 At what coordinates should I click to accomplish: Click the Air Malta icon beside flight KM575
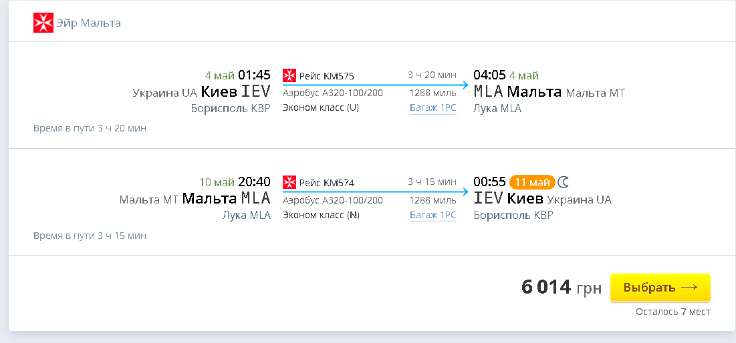pyautogui.click(x=289, y=75)
